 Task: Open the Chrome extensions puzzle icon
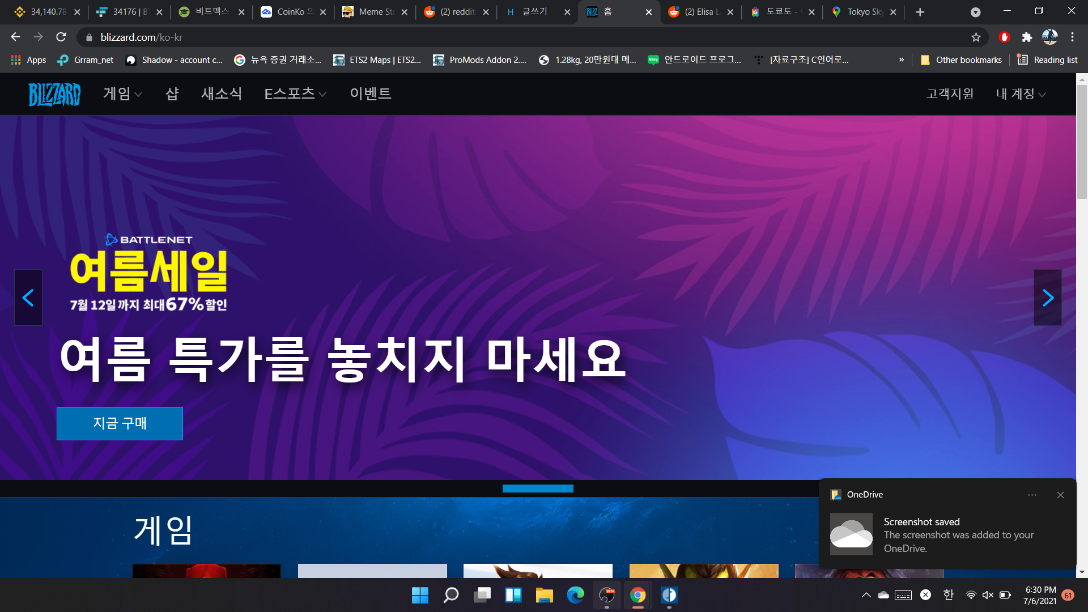coord(1027,37)
